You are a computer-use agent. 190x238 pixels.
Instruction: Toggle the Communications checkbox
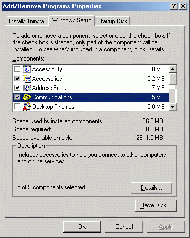[17, 97]
